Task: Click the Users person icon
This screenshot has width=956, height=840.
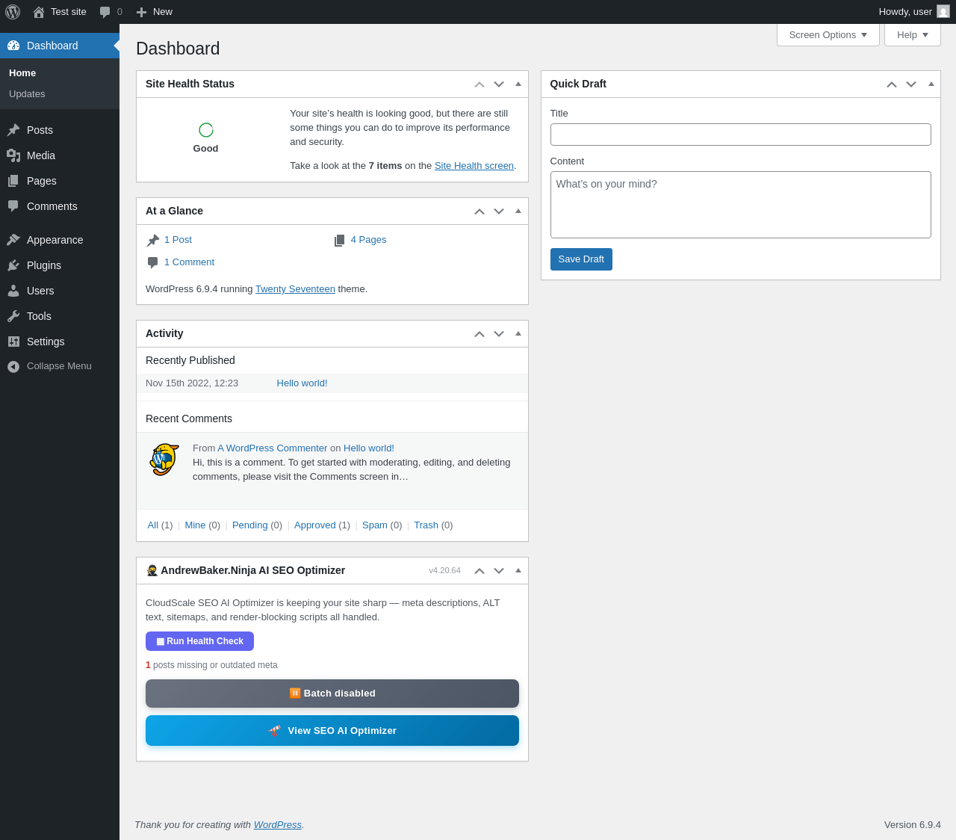Action: [x=13, y=291]
